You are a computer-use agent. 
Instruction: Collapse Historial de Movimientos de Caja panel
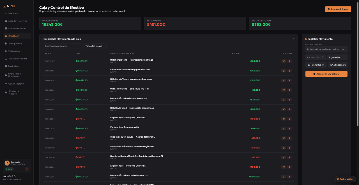[293, 39]
